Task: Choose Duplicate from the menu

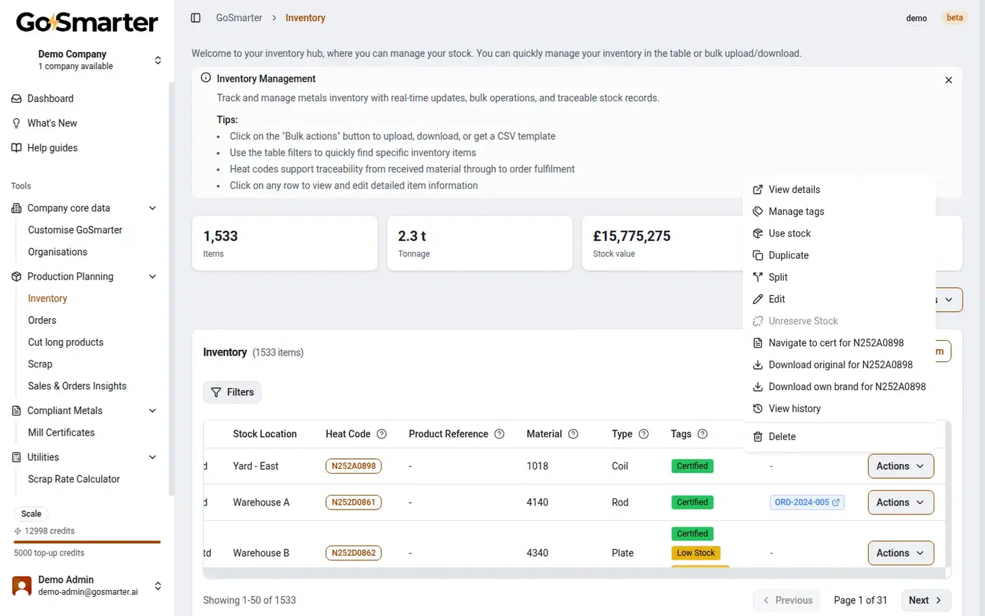Action: coord(839,255)
